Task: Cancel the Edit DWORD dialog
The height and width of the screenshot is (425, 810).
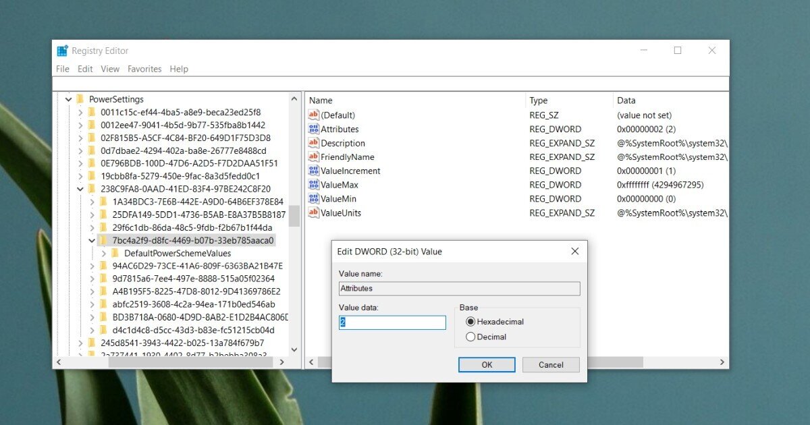Action: coord(551,365)
